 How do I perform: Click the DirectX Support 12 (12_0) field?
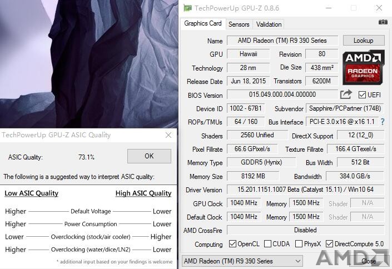(x=360, y=135)
